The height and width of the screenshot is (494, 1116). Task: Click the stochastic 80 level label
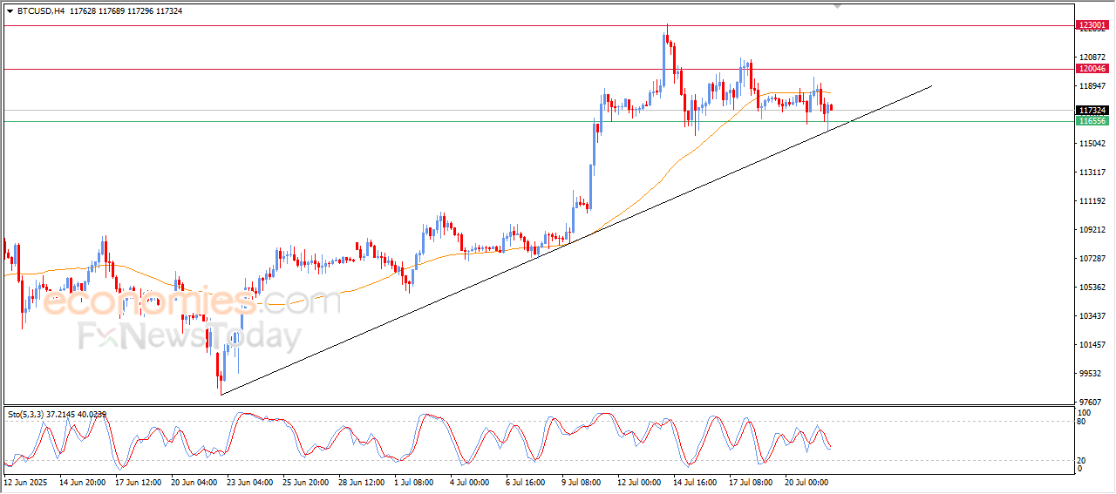pyautogui.click(x=1082, y=422)
